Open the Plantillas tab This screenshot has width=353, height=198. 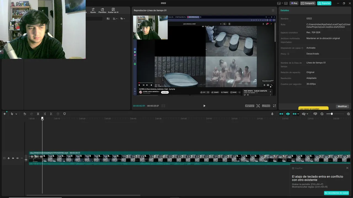[102, 10]
